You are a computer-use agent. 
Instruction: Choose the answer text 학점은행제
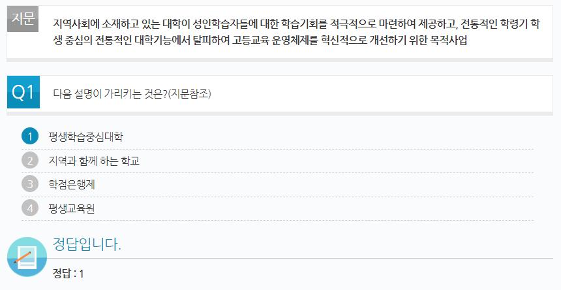pos(72,184)
